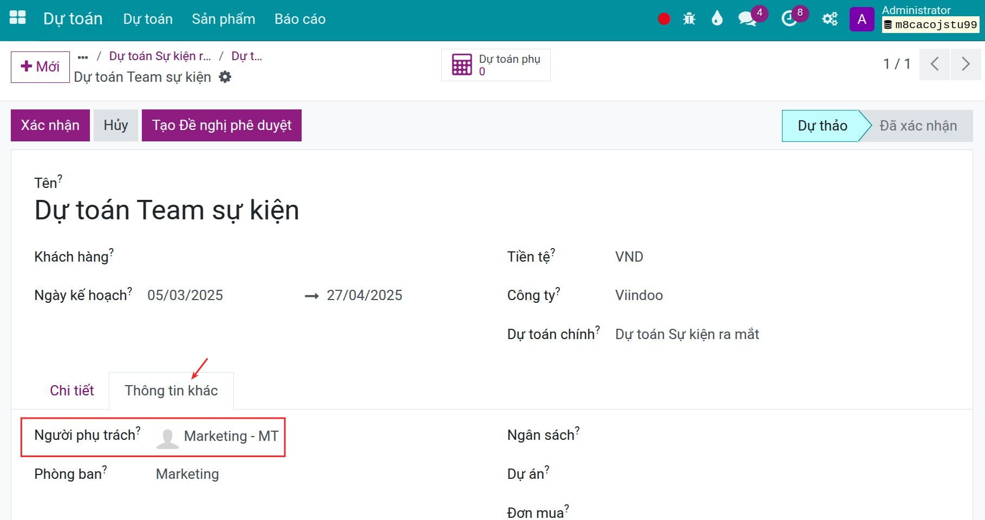Go to the next record arrow
The width and height of the screenshot is (985, 520).
pyautogui.click(x=966, y=64)
